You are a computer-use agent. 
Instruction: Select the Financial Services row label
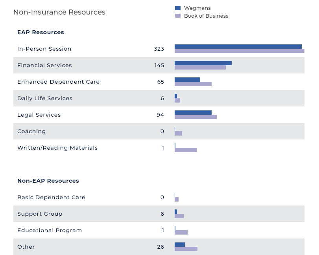(44, 66)
